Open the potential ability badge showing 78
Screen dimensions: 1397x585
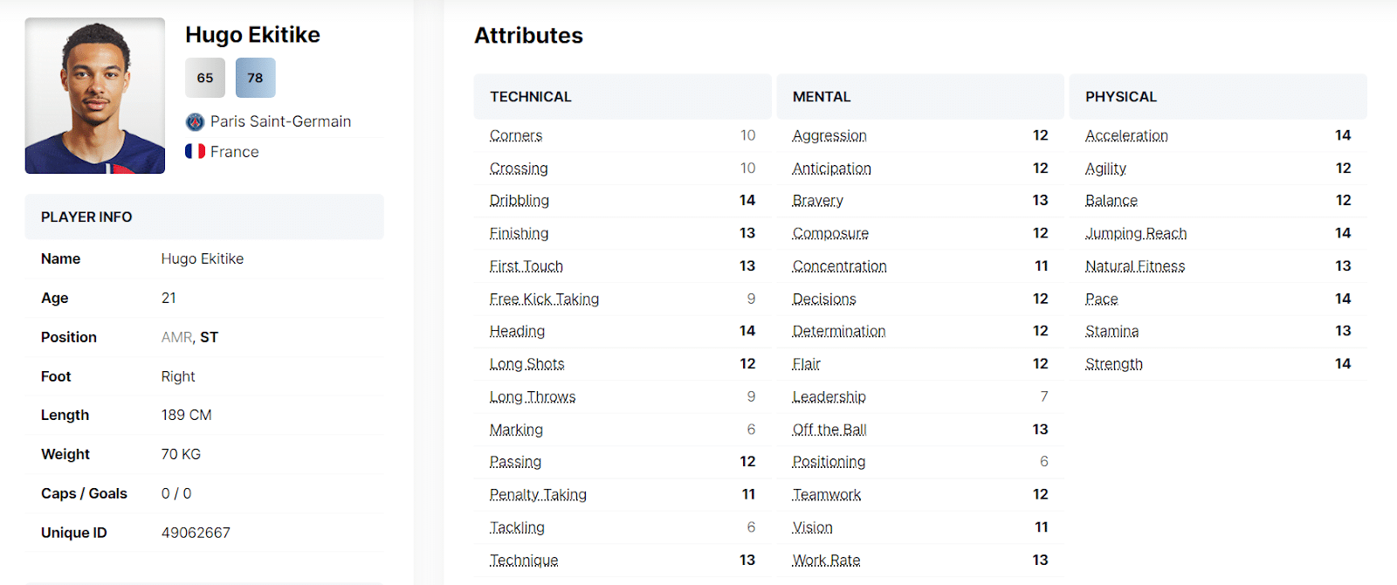coord(255,78)
